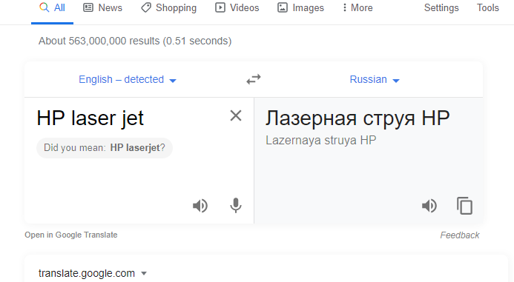Screen dimensions: 514x282
Task: Expand the translate.google.com result options arrow
Action: pos(144,273)
